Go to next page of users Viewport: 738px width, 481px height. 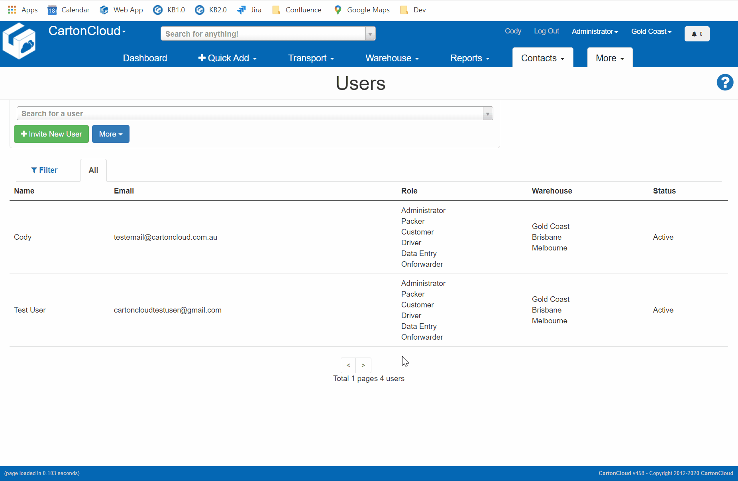tap(363, 365)
